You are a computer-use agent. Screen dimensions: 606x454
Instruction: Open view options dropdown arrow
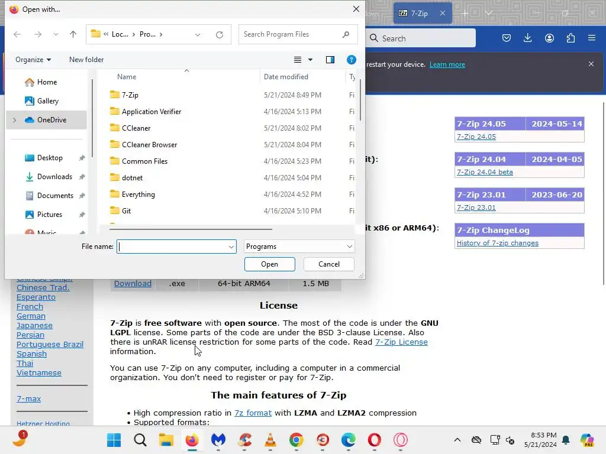[x=310, y=60]
